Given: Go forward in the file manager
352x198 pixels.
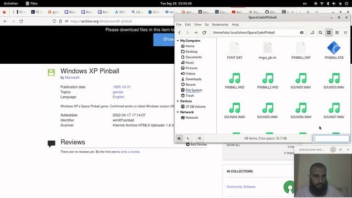Looking at the screenshot, I should coord(188,32).
